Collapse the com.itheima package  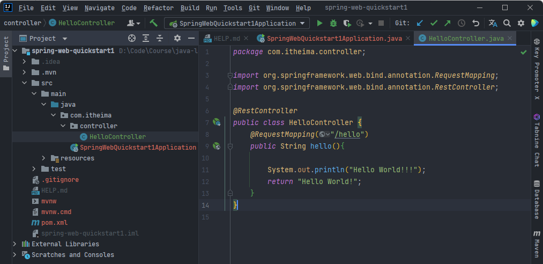point(53,115)
